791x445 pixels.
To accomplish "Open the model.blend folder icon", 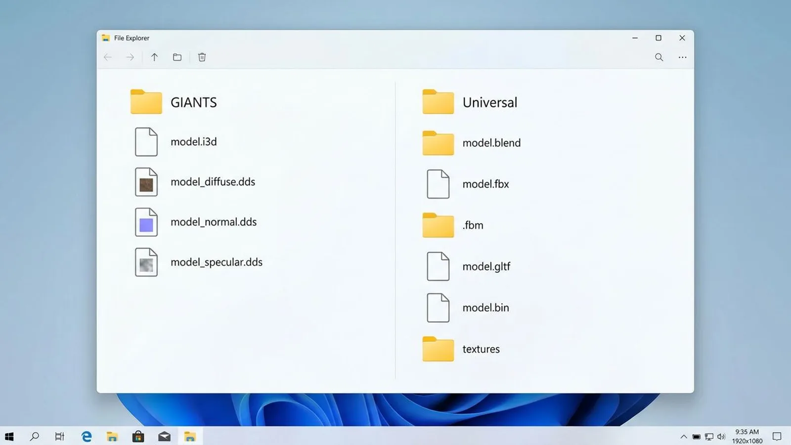I will 438,143.
